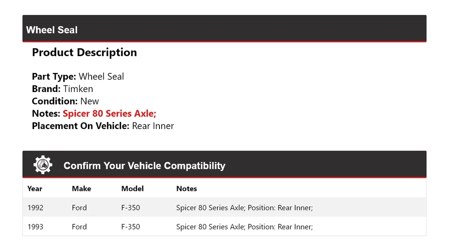The width and height of the screenshot is (449, 251).
Task: Click the Year column header
Action: [x=35, y=189]
